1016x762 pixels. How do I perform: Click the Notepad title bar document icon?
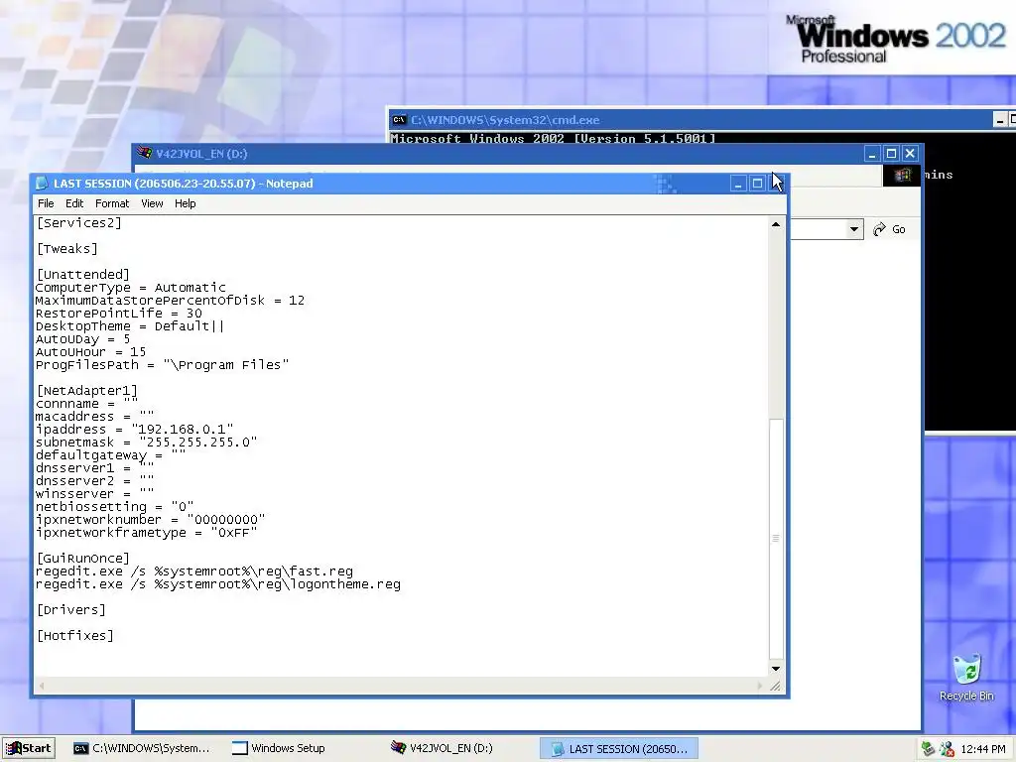[42, 184]
